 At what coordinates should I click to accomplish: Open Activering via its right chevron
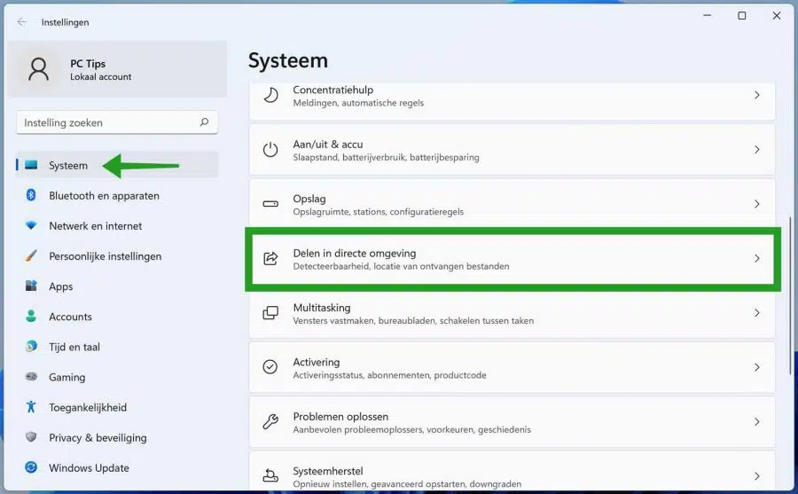click(757, 367)
